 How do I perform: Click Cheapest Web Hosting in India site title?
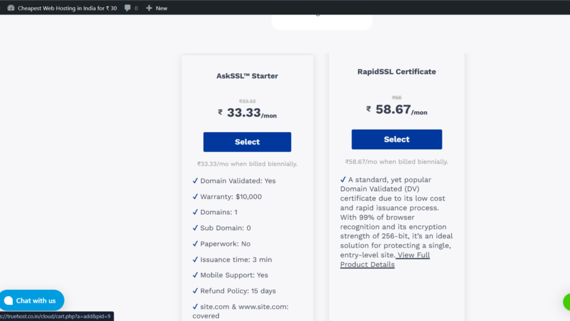coord(67,8)
